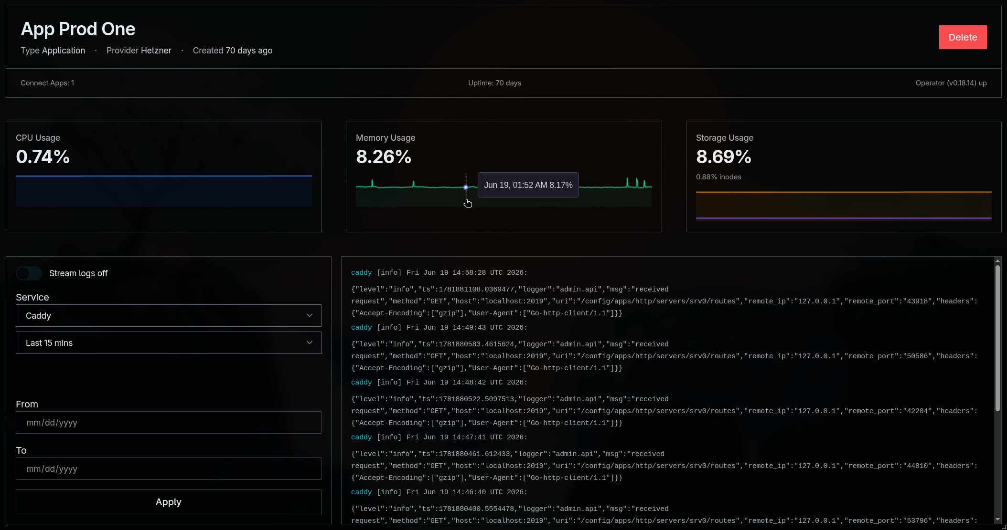Click the 'Created 70 days ago' text

tap(233, 51)
